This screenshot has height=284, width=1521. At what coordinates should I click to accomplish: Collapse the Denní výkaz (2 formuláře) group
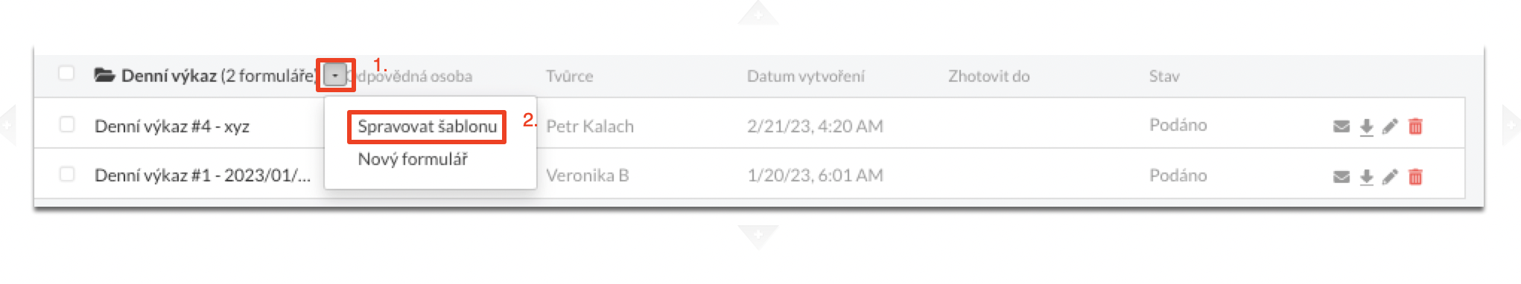point(218,76)
